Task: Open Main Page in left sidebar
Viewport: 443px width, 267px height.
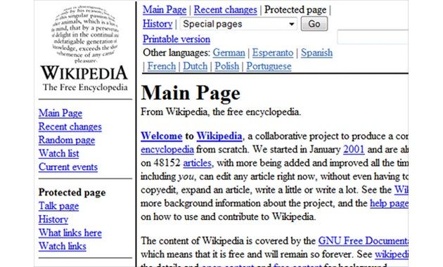Action: (x=60, y=113)
